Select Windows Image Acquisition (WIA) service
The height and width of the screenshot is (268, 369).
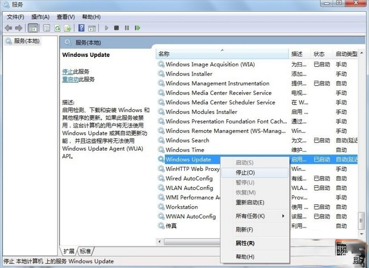(x=210, y=64)
